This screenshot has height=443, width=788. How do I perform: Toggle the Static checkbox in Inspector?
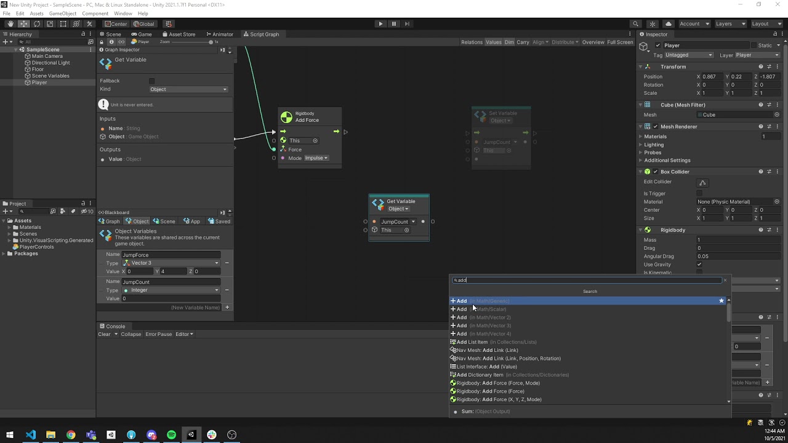pos(754,46)
